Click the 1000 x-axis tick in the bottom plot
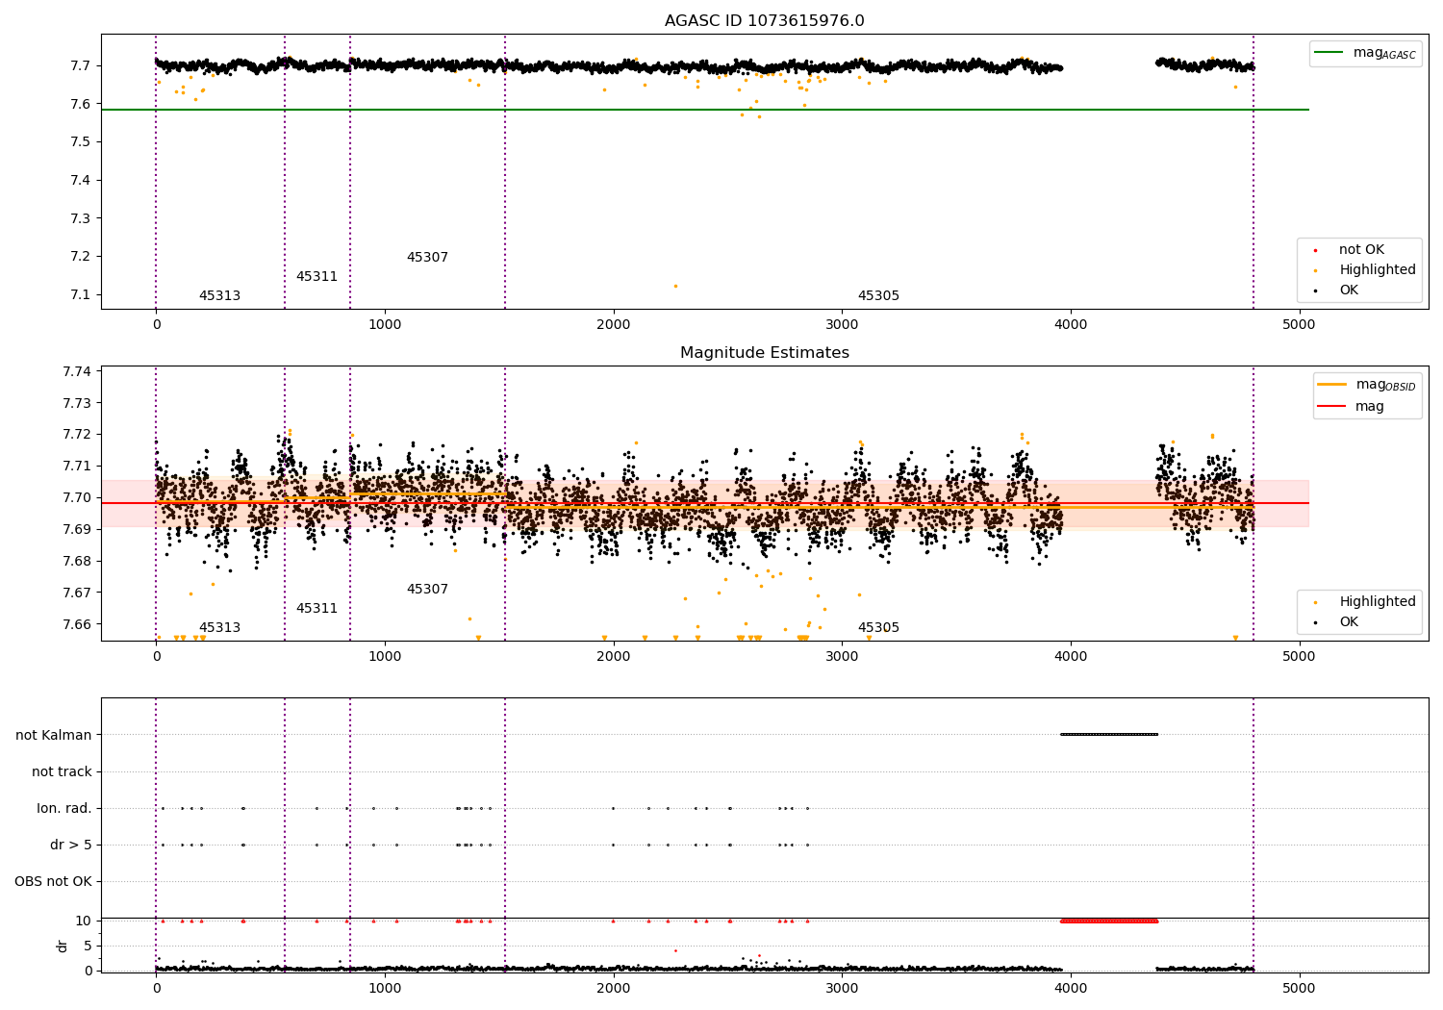The height and width of the screenshot is (1010, 1443). 385,989
